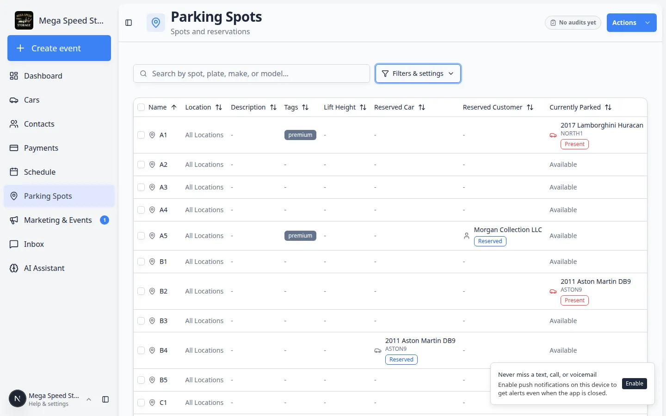Click the location pin icon in row B3
Image resolution: width=666 pixels, height=416 pixels.
(x=152, y=321)
